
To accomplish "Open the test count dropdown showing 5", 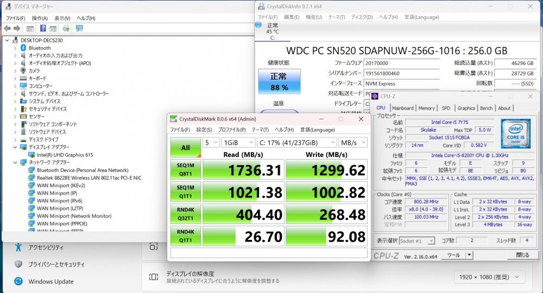I will point(211,143).
